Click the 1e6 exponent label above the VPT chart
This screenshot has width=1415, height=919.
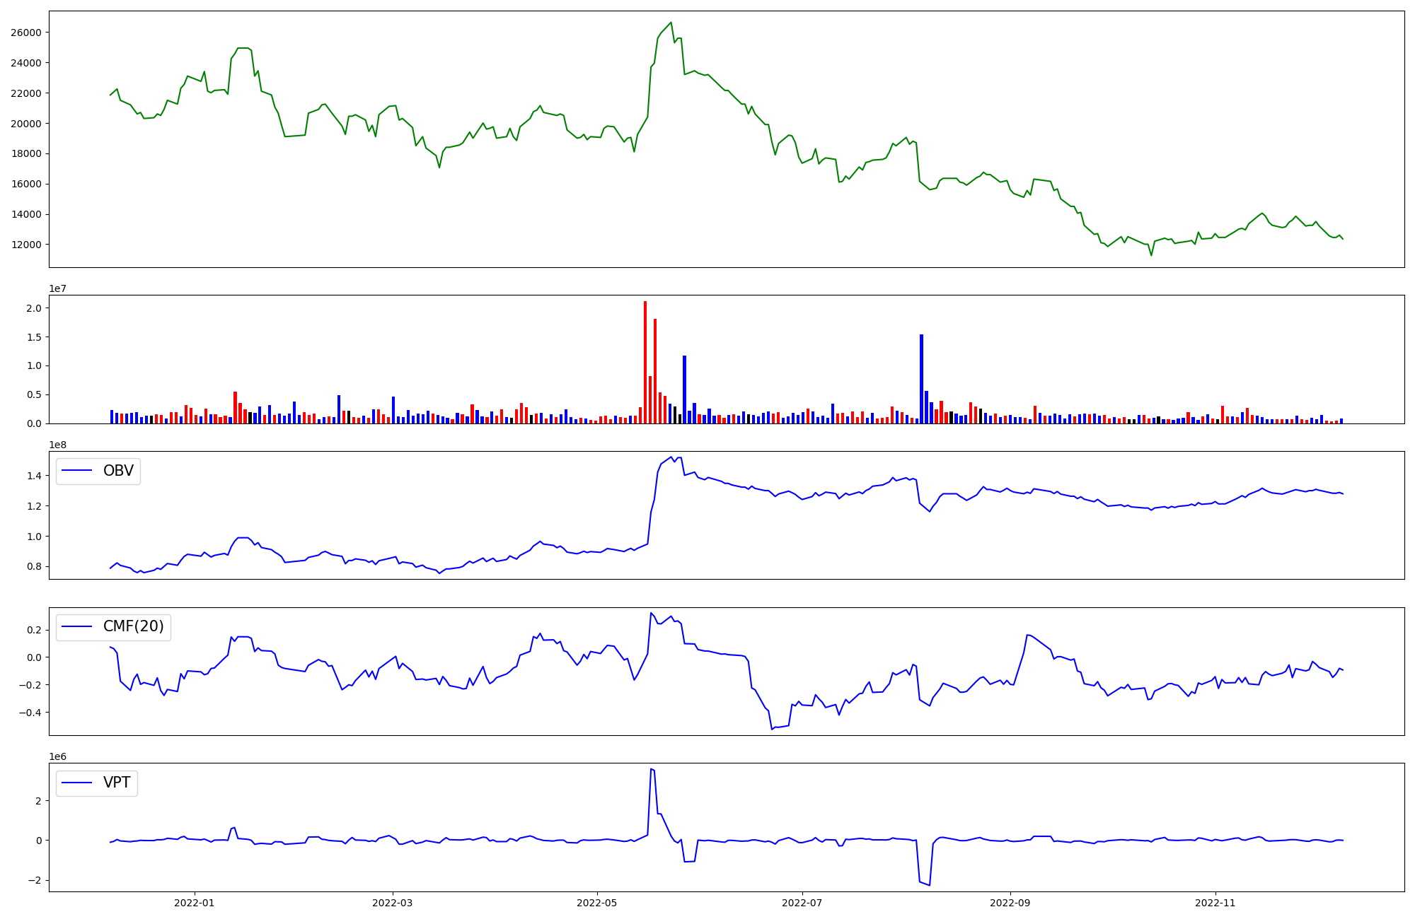[58, 756]
